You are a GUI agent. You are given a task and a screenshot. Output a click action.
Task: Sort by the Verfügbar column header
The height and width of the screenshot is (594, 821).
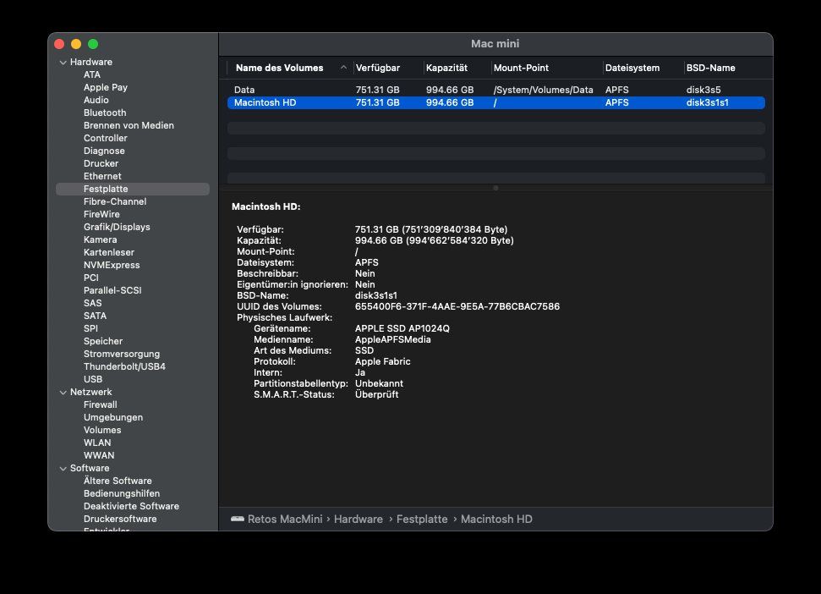click(377, 68)
